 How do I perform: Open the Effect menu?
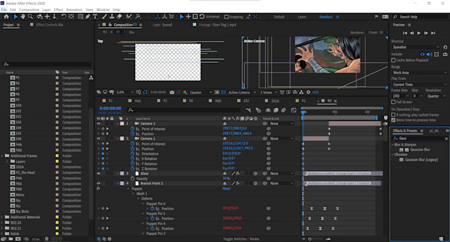point(58,10)
